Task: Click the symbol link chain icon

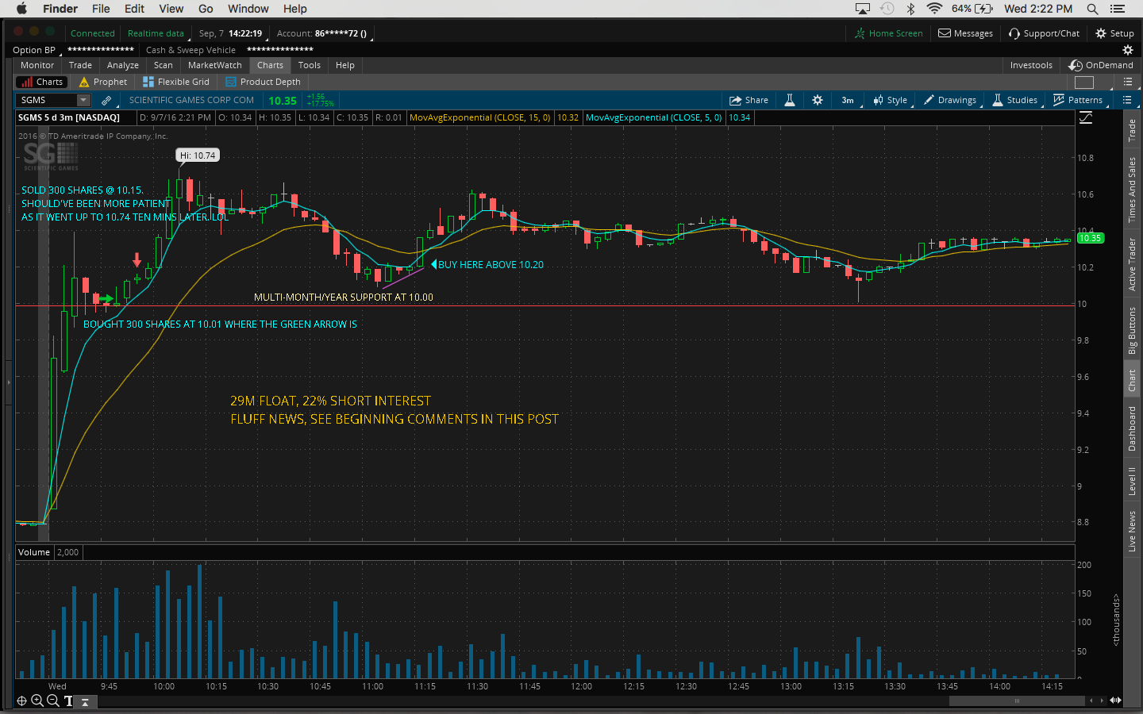Action: click(106, 100)
